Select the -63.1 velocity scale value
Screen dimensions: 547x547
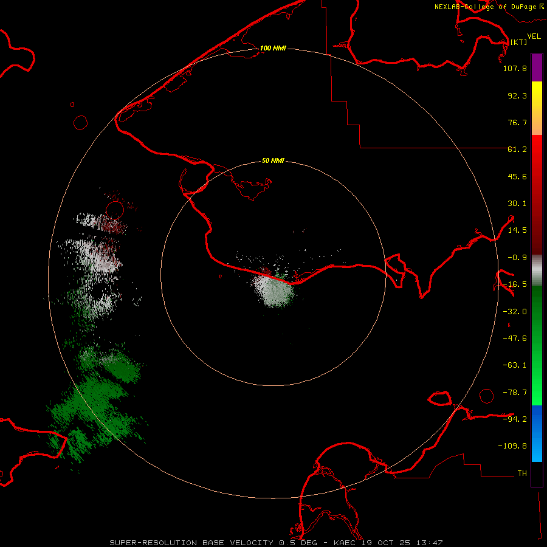pyautogui.click(x=515, y=365)
